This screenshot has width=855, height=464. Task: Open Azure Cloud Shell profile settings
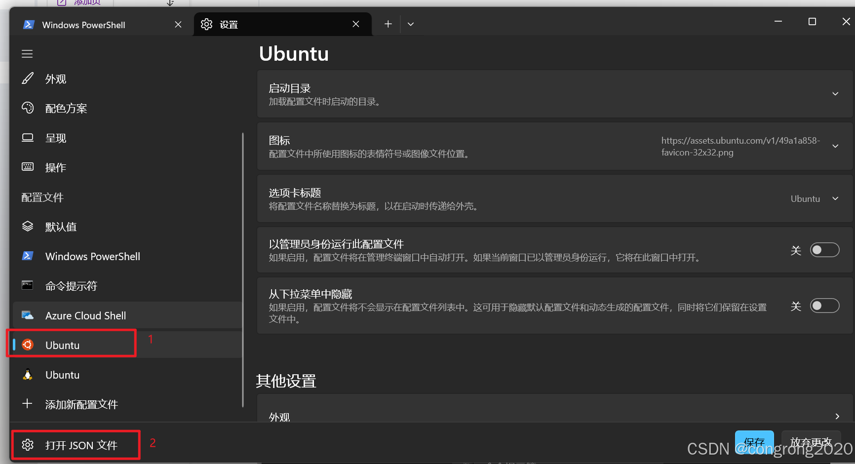coord(127,315)
